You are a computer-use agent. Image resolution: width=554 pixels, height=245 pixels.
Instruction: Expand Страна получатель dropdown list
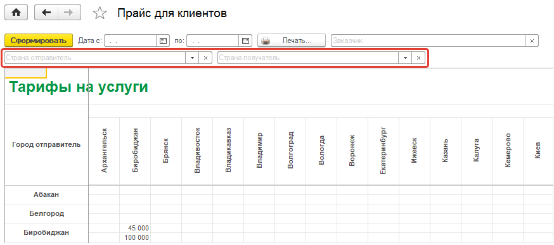point(405,58)
